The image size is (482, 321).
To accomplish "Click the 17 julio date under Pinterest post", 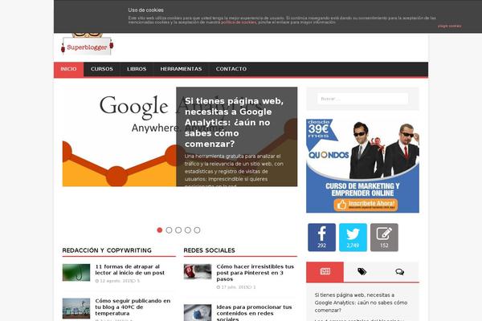I will [233, 287].
